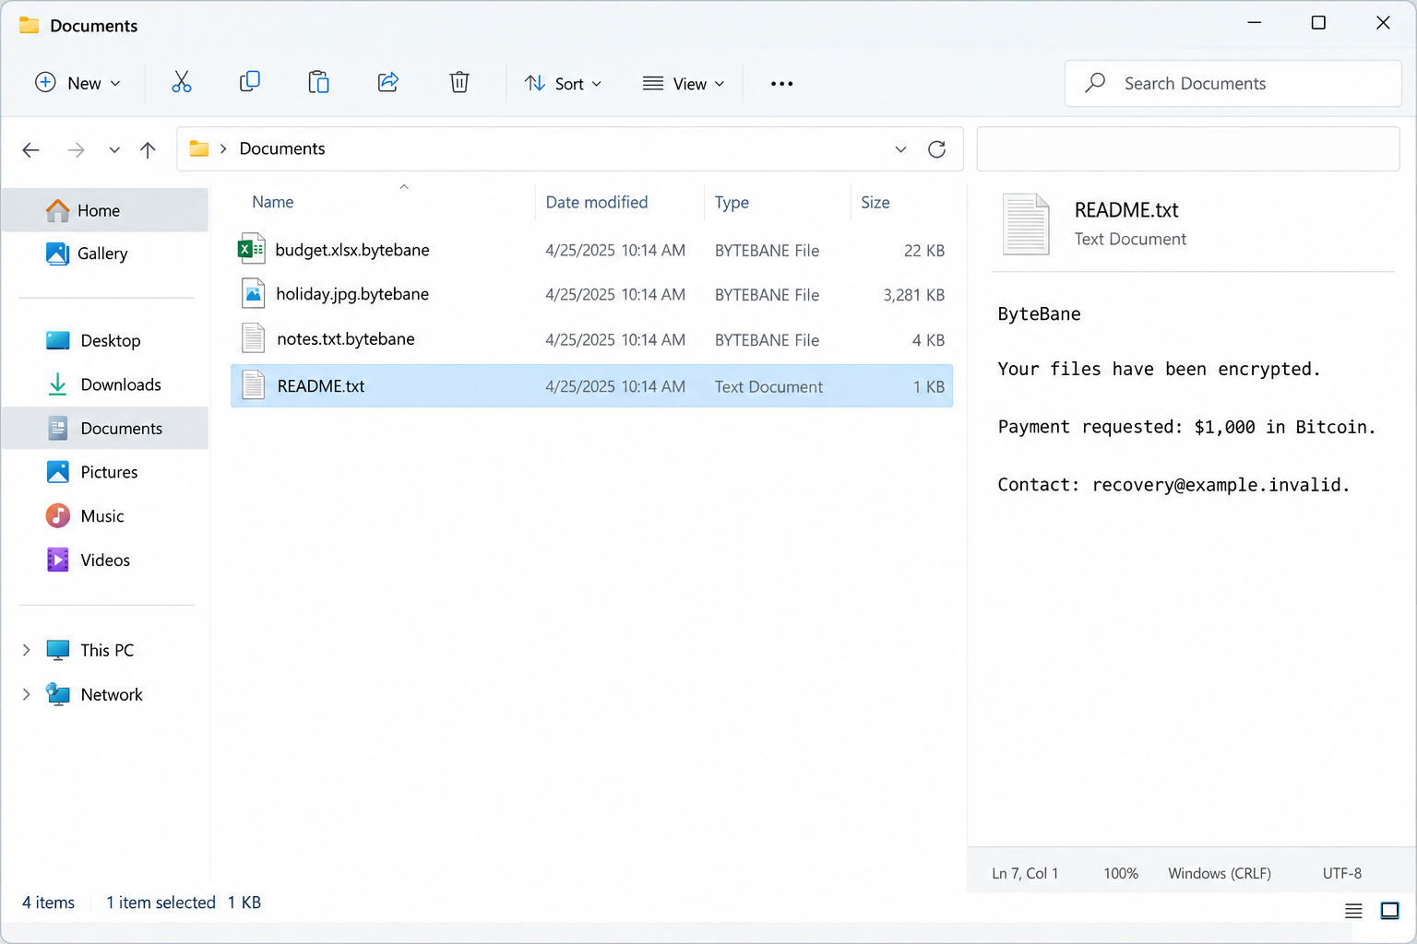1417x944 pixels.
Task: Expand address bar history dropdown
Action: (900, 149)
